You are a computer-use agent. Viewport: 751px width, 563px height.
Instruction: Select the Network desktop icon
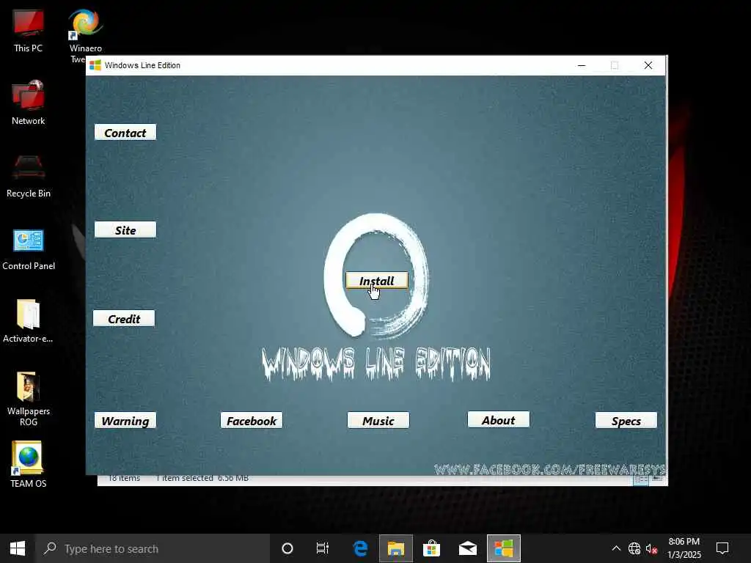pos(29,103)
